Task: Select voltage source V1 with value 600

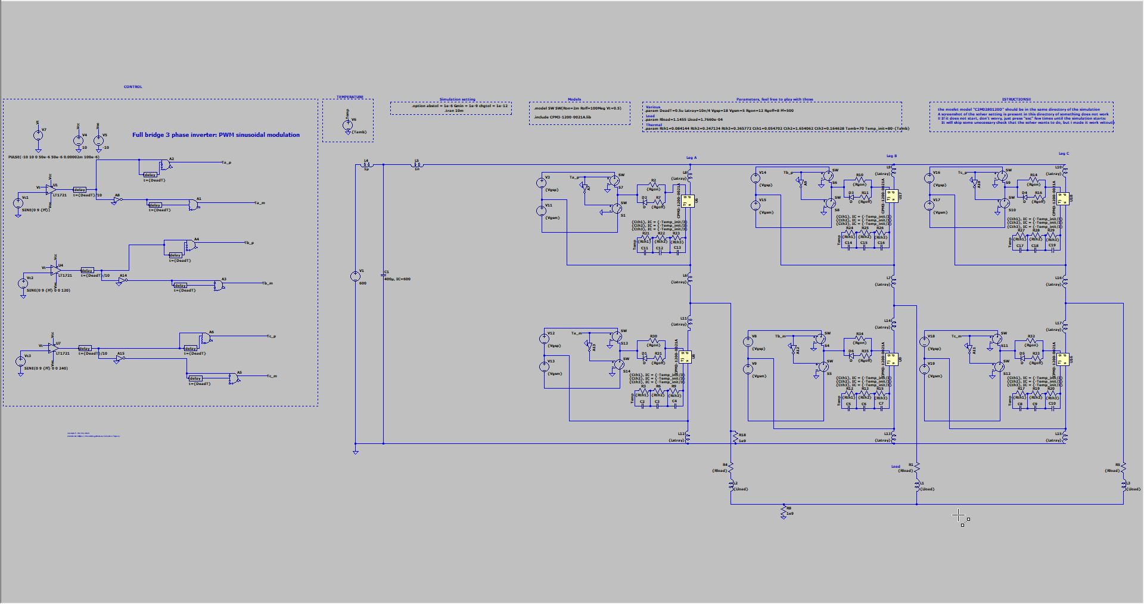Action: (x=355, y=276)
